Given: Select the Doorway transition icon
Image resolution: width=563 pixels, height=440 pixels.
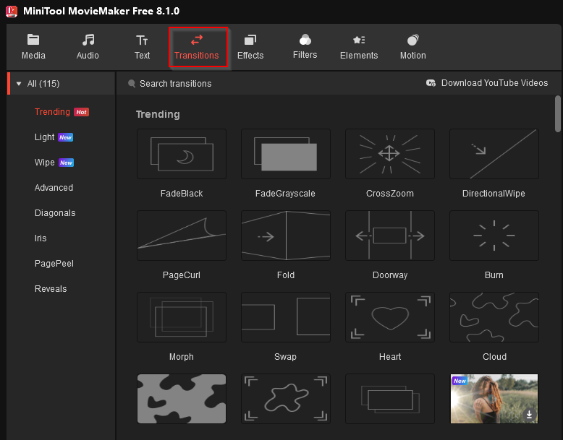Looking at the screenshot, I should [390, 236].
